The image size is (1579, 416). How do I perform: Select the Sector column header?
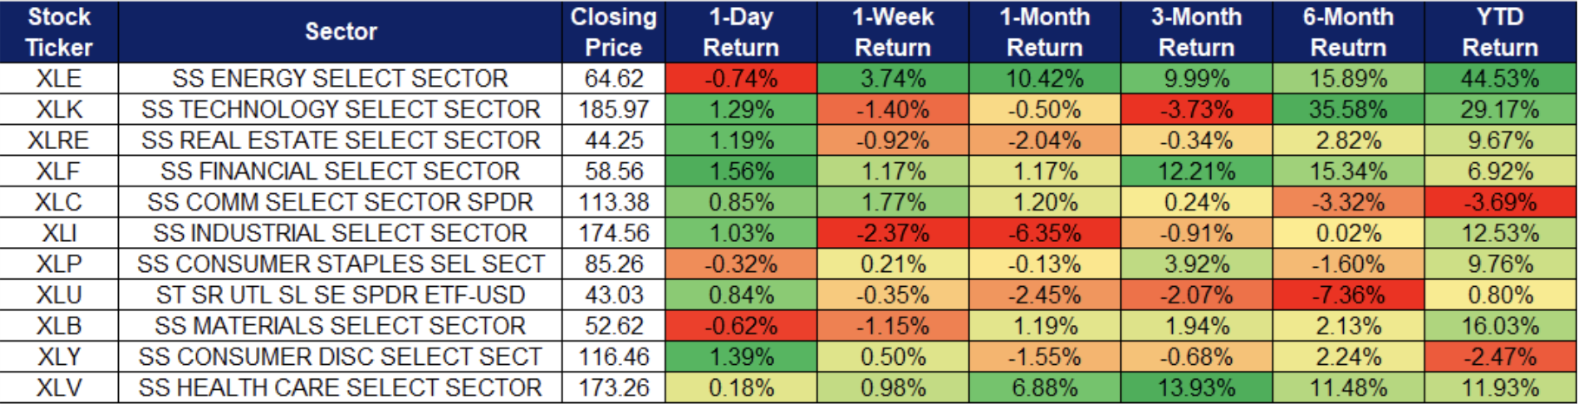[x=340, y=32]
